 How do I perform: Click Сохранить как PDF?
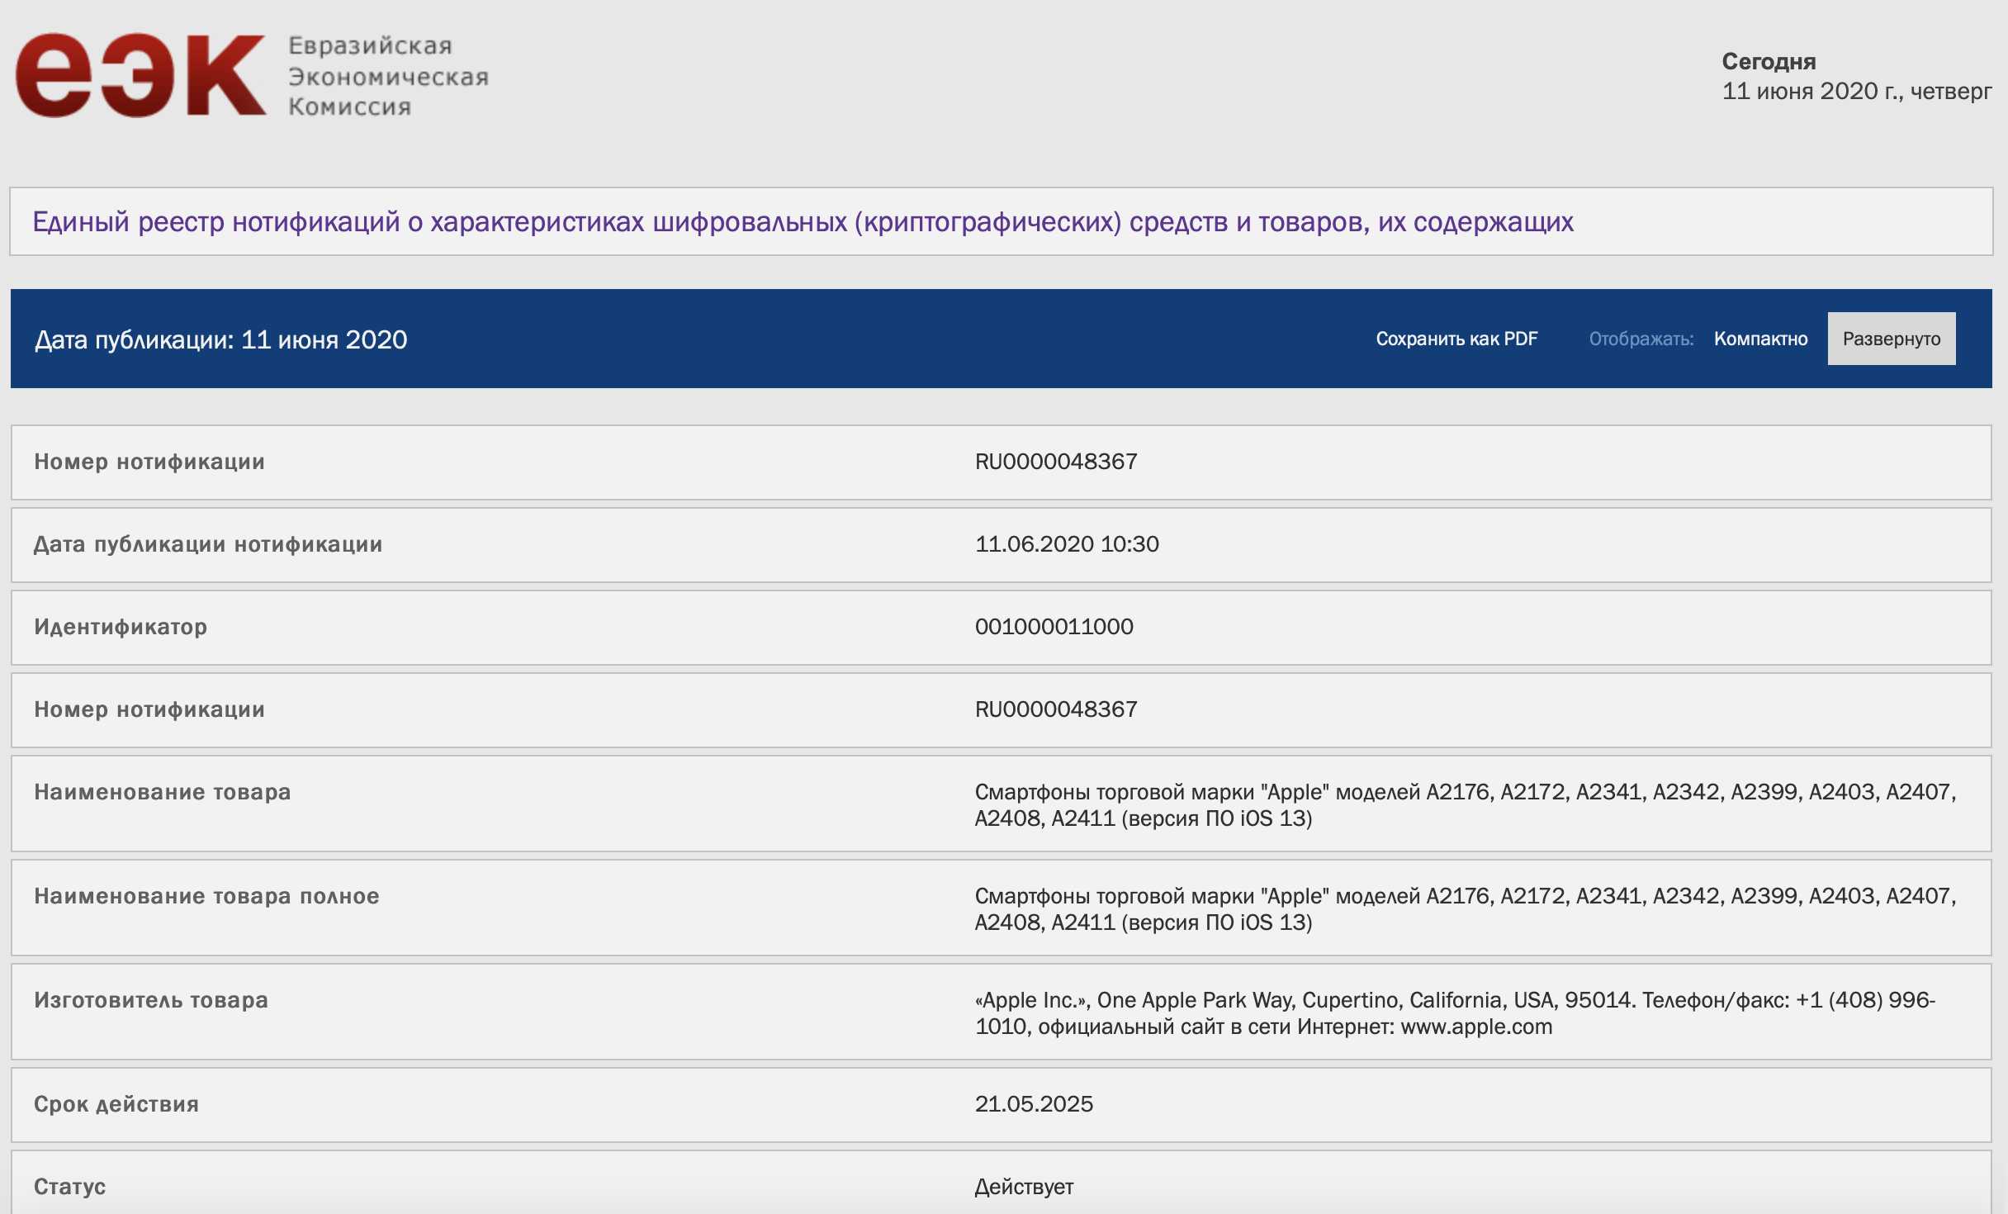pos(1456,339)
